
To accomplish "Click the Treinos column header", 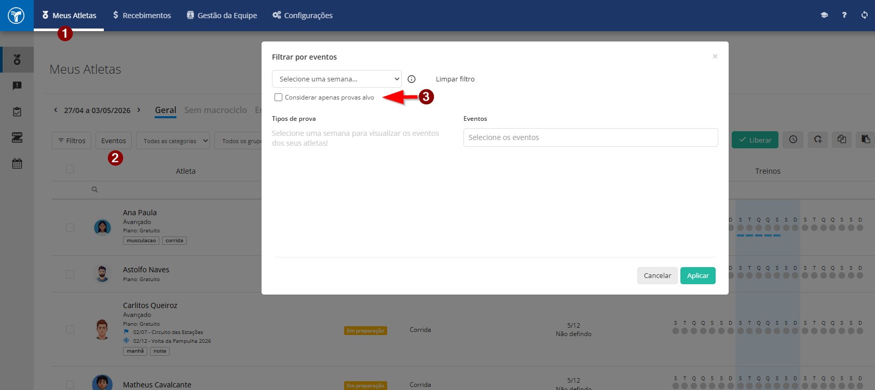I will (x=768, y=171).
